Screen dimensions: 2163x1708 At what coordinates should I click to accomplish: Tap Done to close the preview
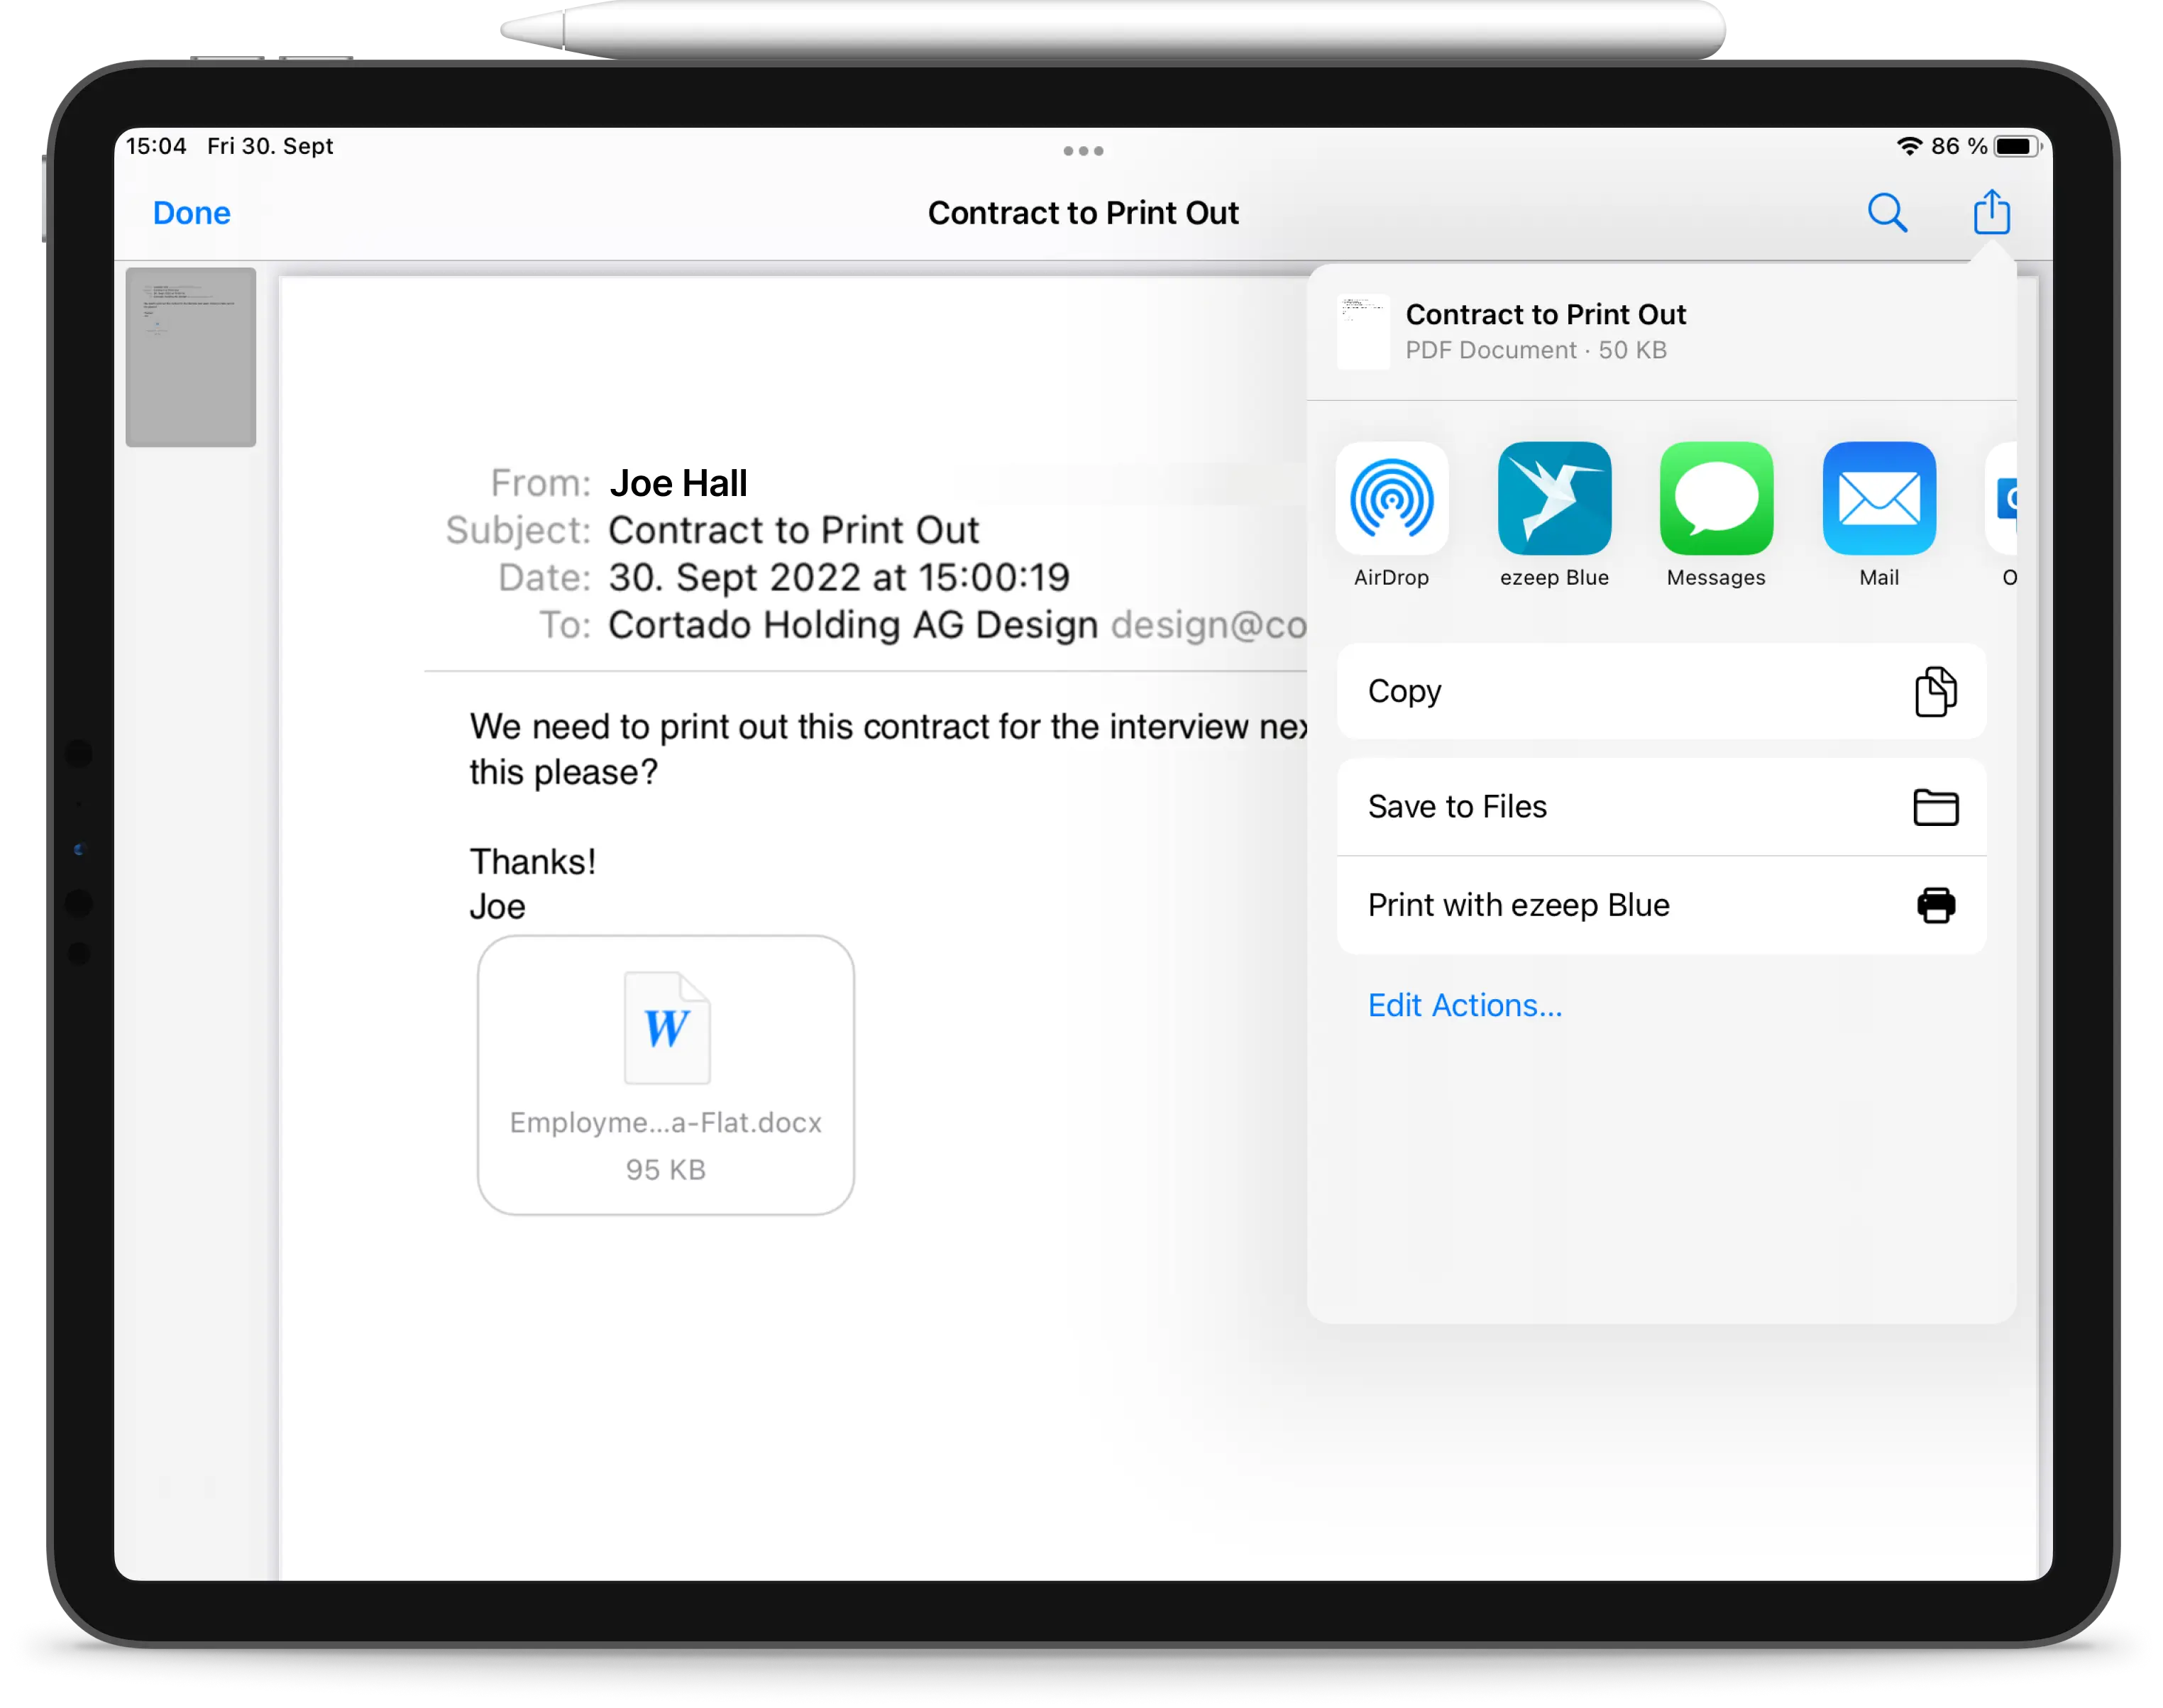tap(190, 212)
